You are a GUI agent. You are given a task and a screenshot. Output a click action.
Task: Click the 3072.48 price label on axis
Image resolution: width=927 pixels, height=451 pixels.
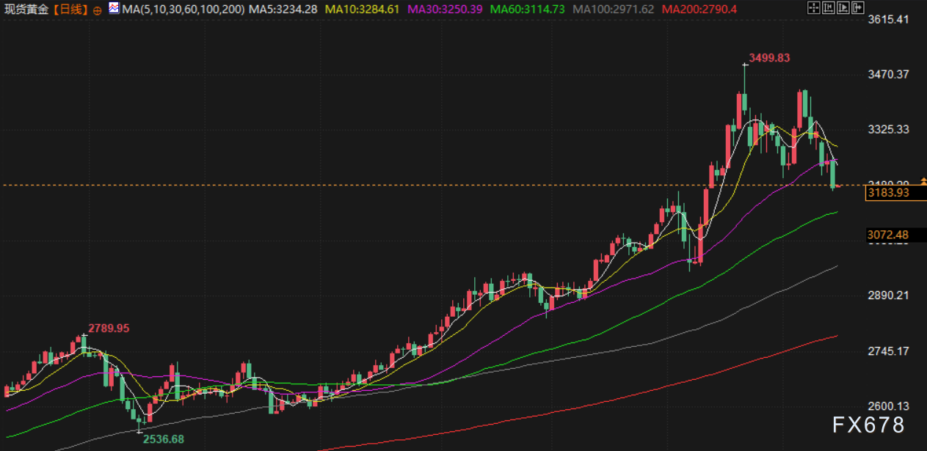click(887, 235)
